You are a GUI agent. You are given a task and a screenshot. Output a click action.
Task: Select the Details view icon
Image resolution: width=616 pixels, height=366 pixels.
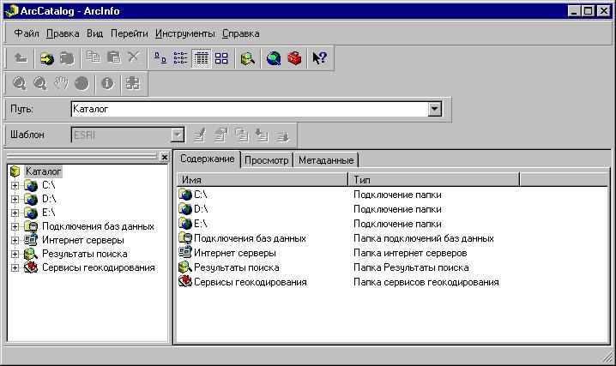click(x=201, y=58)
